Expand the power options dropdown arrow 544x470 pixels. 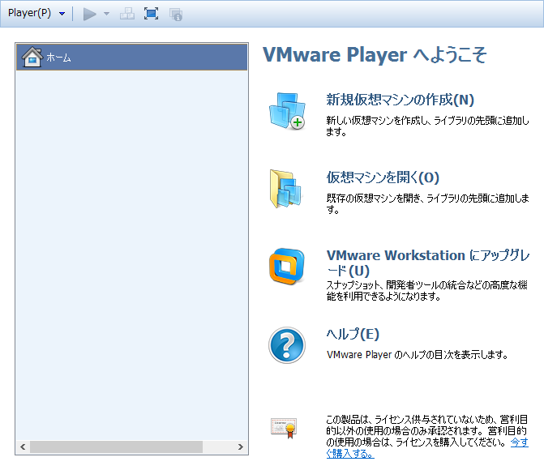106,14
